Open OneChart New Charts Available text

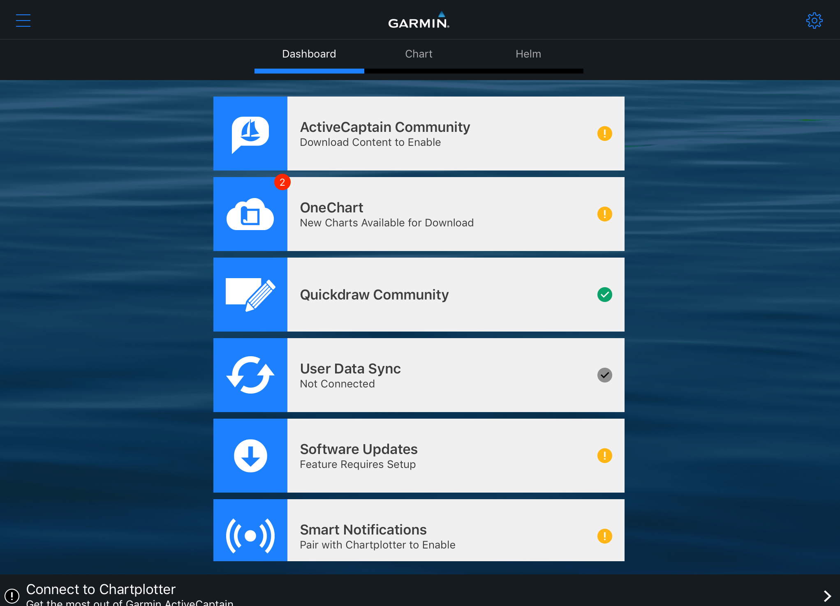pos(386,223)
